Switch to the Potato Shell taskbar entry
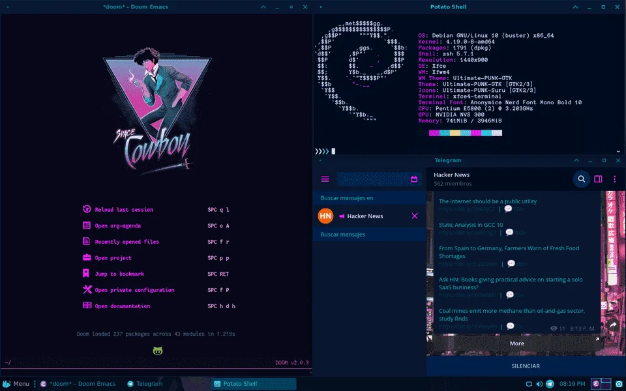This screenshot has height=391, width=626. coord(254,384)
